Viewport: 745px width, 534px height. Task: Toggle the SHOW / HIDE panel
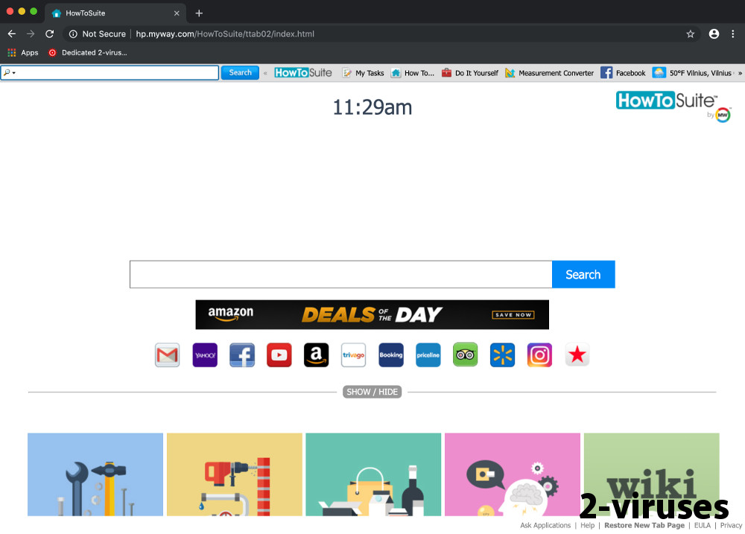click(372, 391)
